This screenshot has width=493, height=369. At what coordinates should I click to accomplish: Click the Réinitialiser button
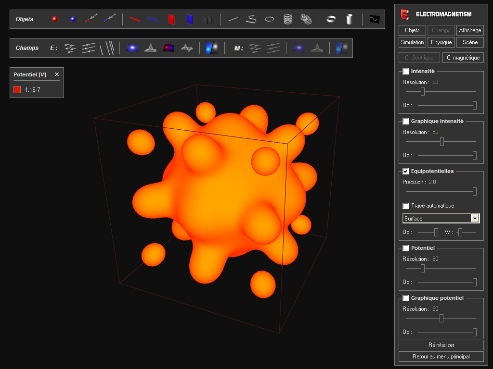pos(441,345)
